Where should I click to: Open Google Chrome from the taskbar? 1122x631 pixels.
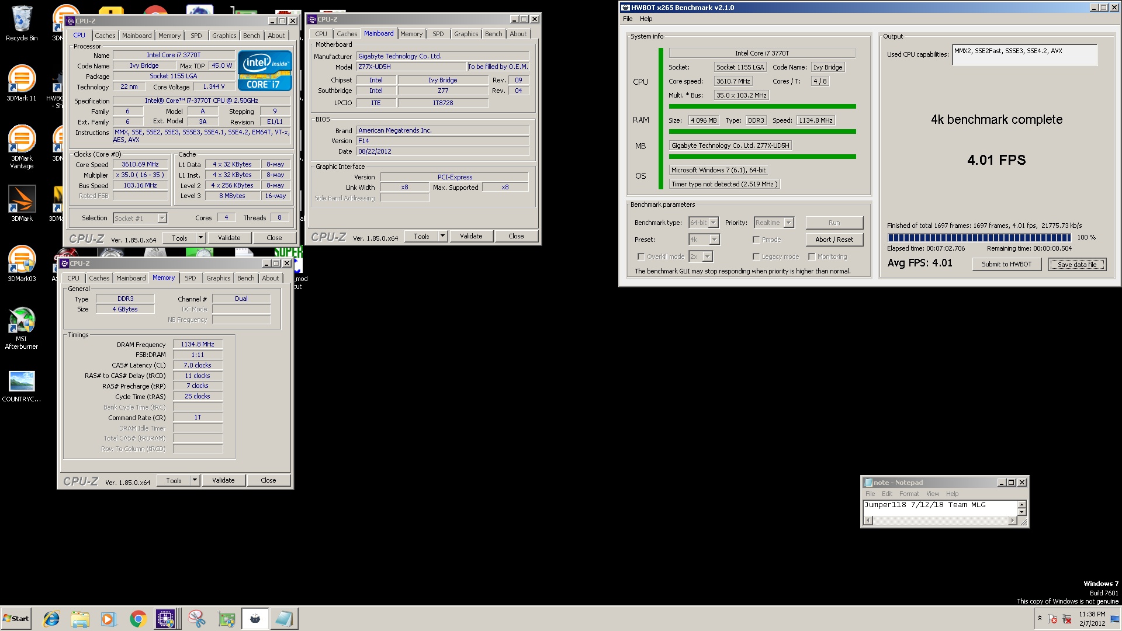[138, 619]
